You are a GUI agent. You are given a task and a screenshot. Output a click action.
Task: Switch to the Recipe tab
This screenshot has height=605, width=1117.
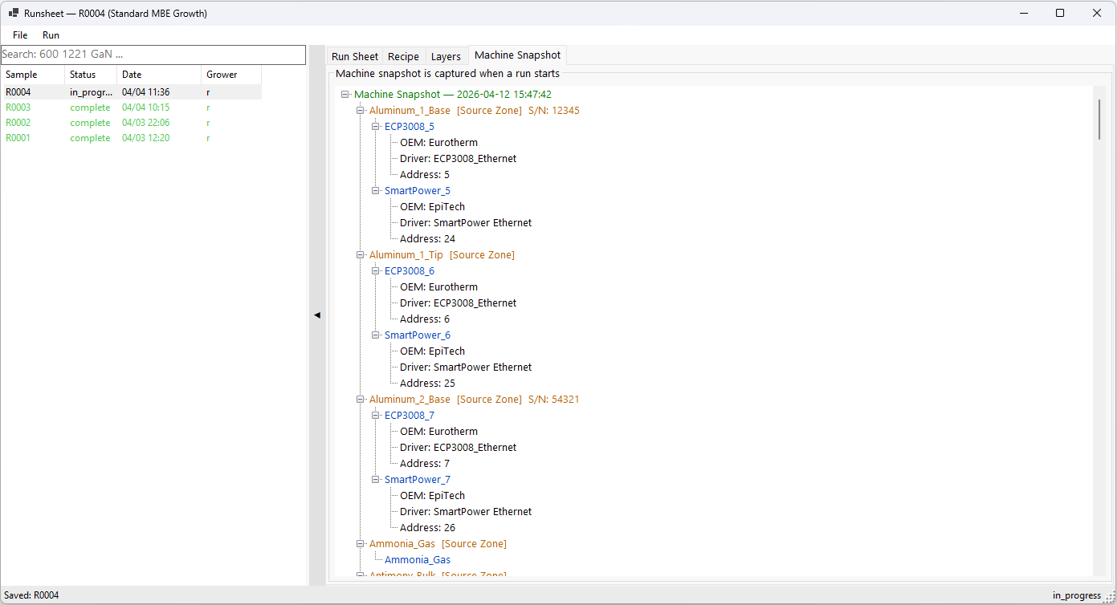click(x=403, y=56)
